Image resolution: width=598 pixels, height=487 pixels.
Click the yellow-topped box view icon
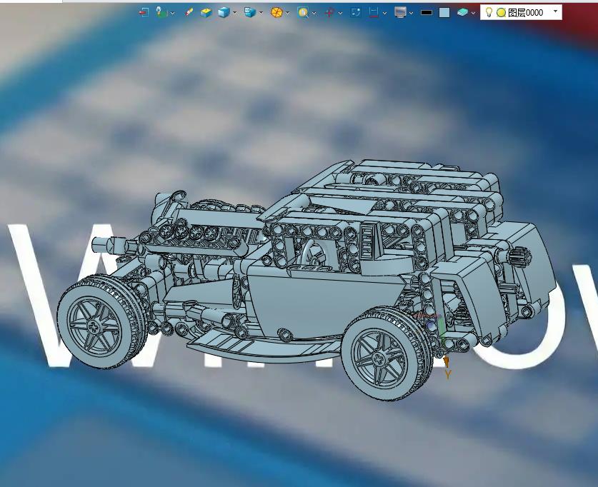[x=206, y=13]
